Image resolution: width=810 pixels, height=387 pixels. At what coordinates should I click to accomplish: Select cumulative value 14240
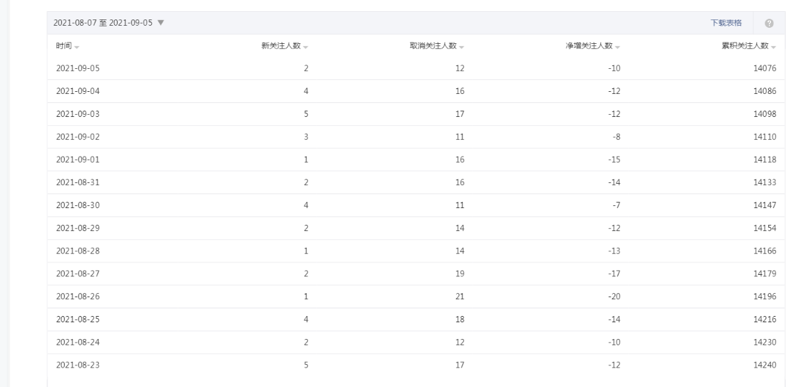click(x=765, y=365)
